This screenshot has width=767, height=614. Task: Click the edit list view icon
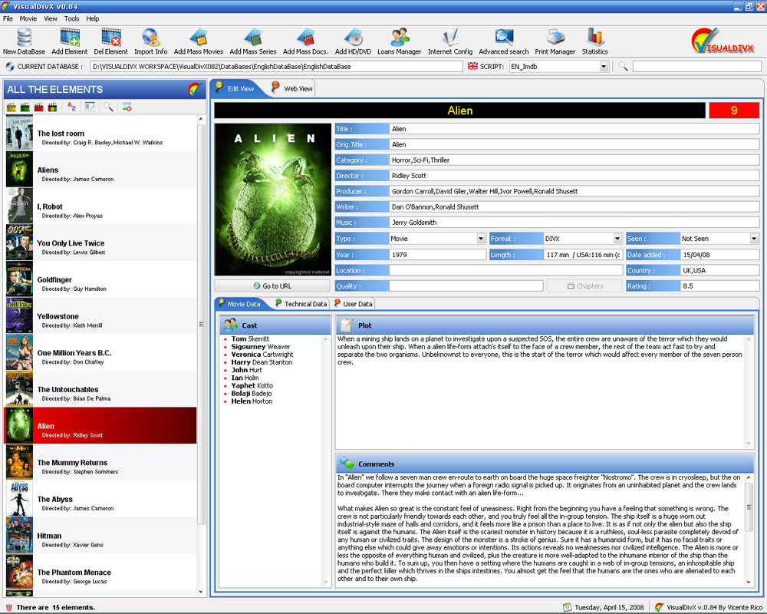point(90,107)
